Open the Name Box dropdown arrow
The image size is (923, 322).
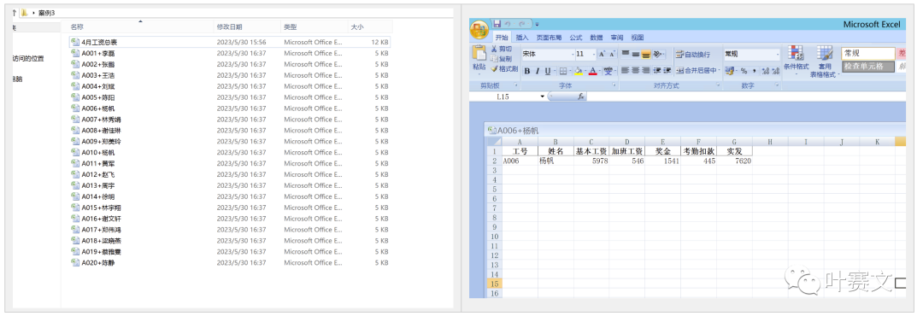coord(542,97)
